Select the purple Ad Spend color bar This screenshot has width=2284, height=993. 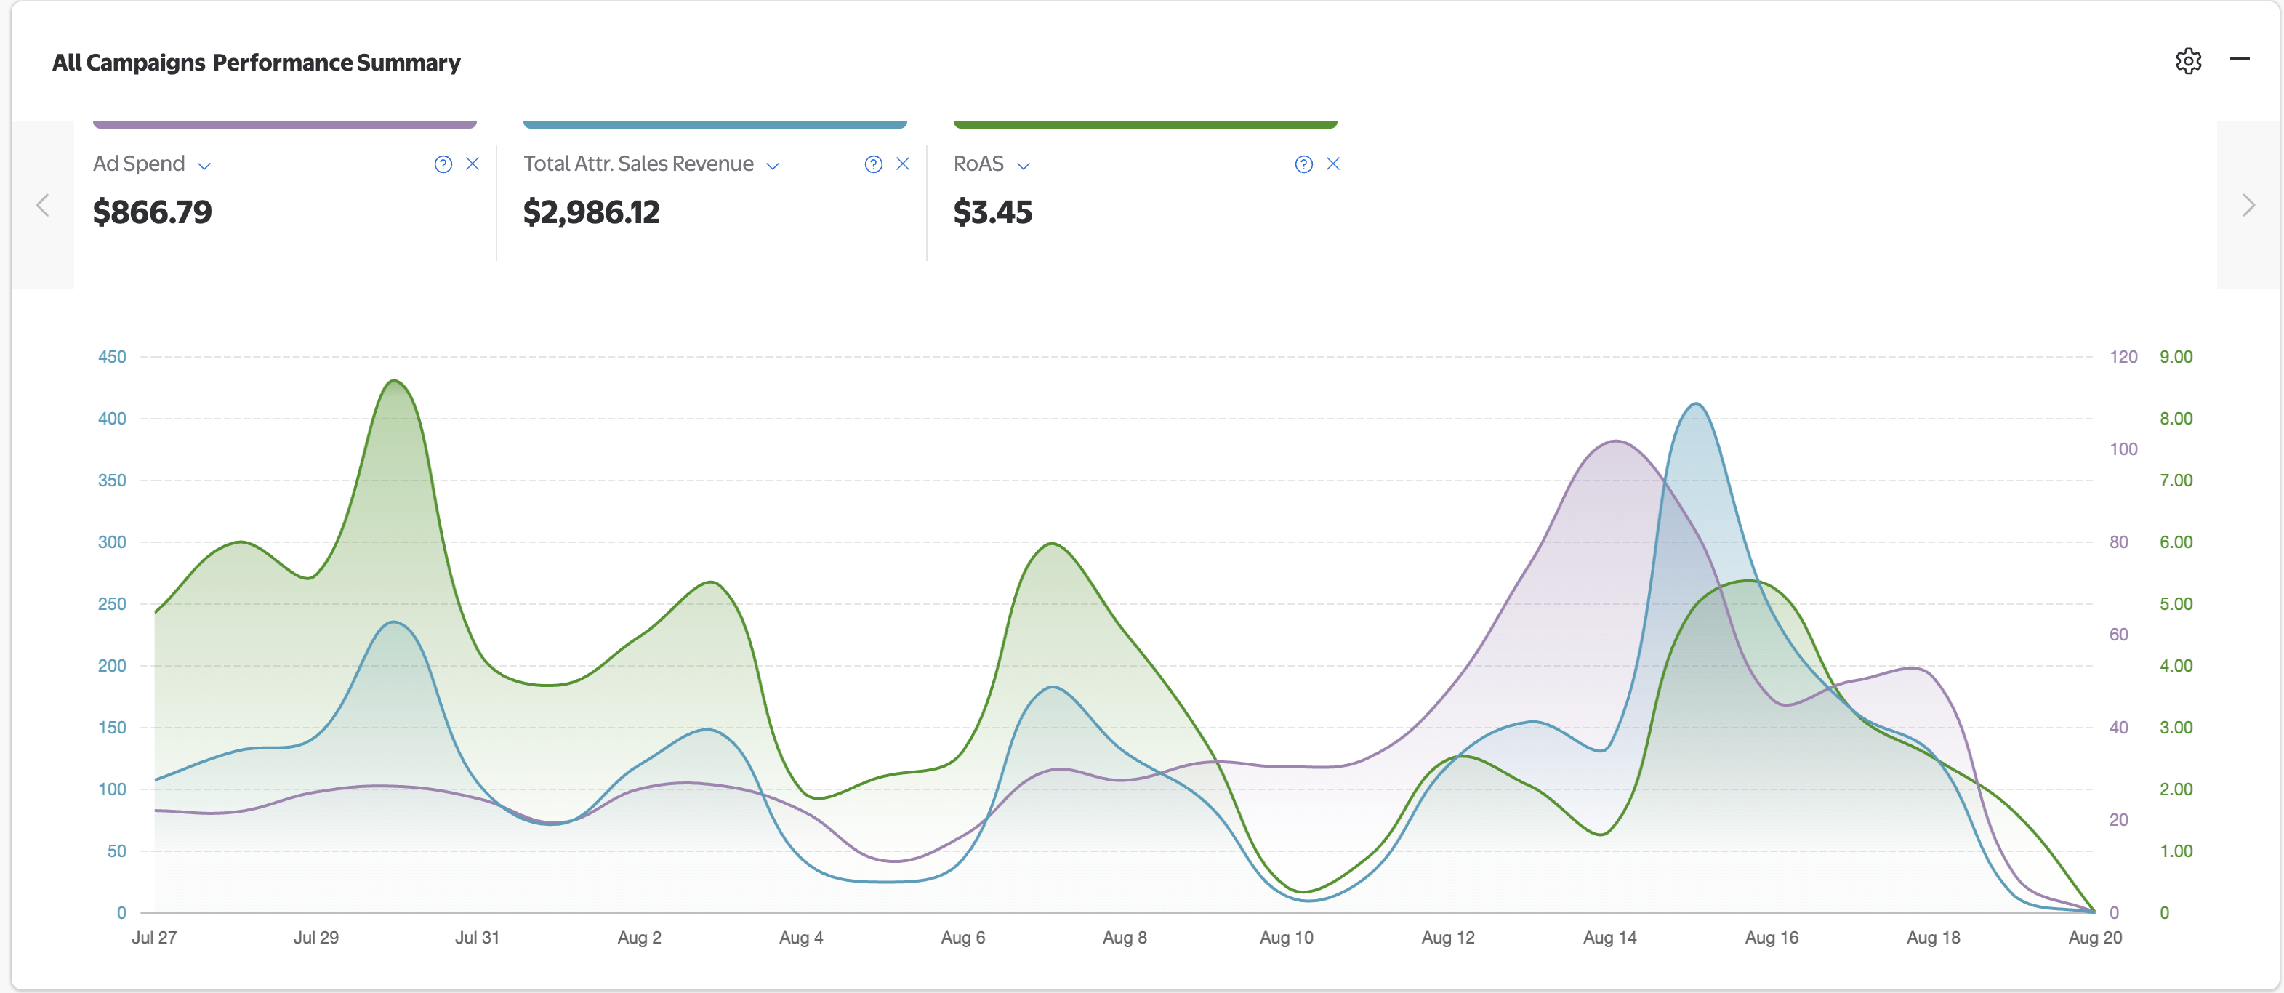[x=284, y=124]
